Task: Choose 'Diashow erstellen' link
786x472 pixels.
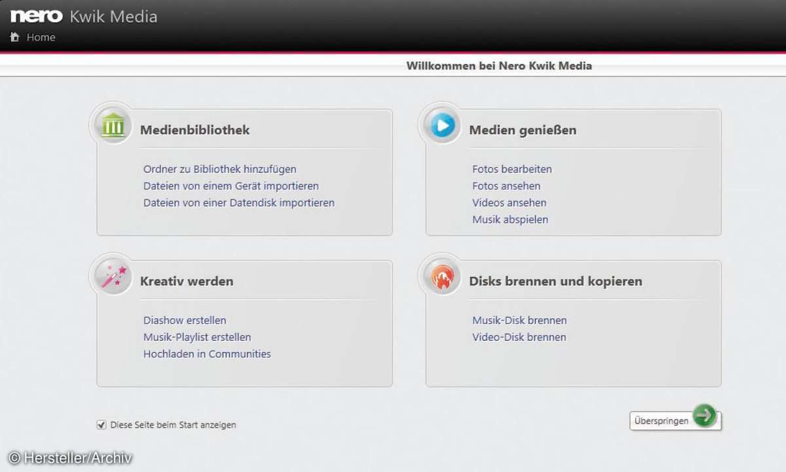Action: 185,321
